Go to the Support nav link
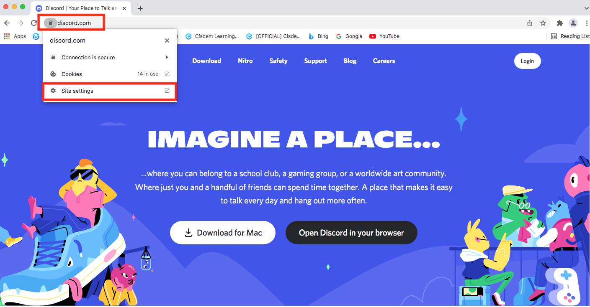Screen dimensions: 590x307 point(316,61)
